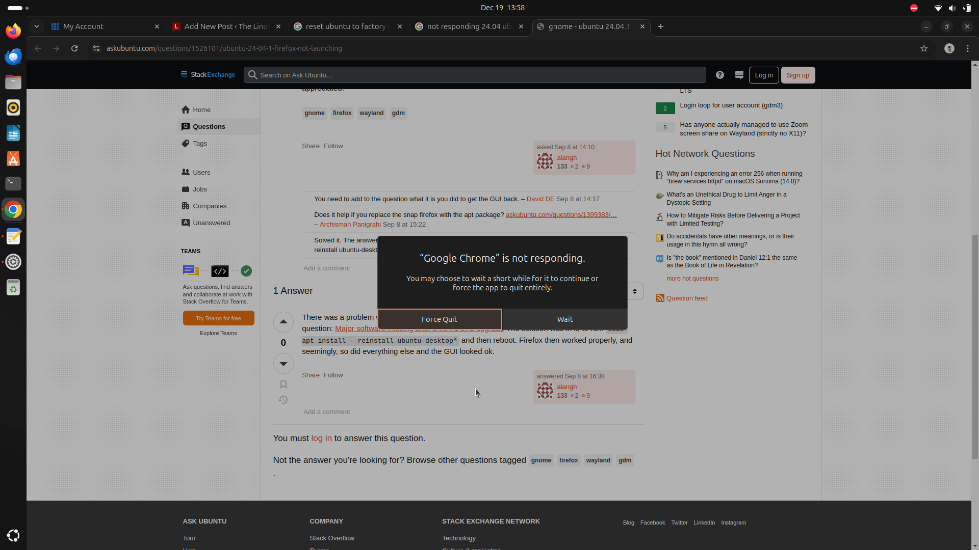Viewport: 979px width, 550px height.
Task: Upvote the answer
Action: click(284, 322)
